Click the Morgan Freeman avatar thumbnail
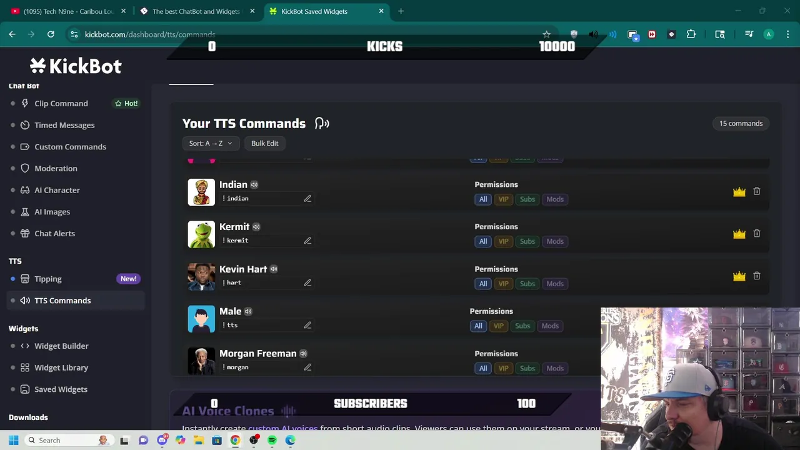800x450 pixels. 201,361
